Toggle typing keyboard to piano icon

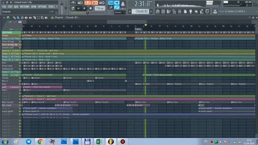(110, 3)
